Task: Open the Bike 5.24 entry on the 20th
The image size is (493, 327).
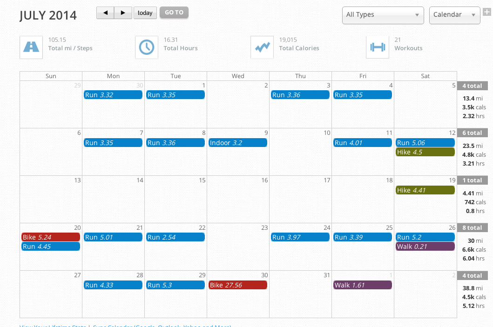Action: [x=51, y=237]
